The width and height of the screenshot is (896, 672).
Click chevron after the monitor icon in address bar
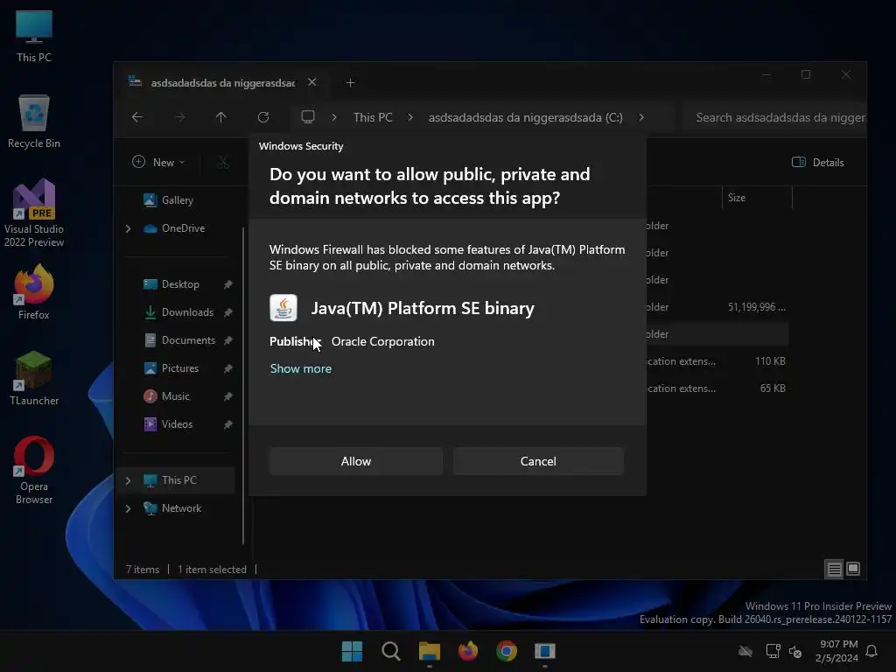tap(334, 117)
